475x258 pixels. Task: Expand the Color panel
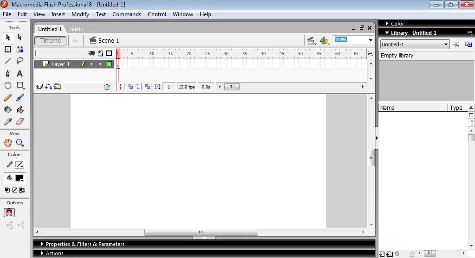[387, 23]
